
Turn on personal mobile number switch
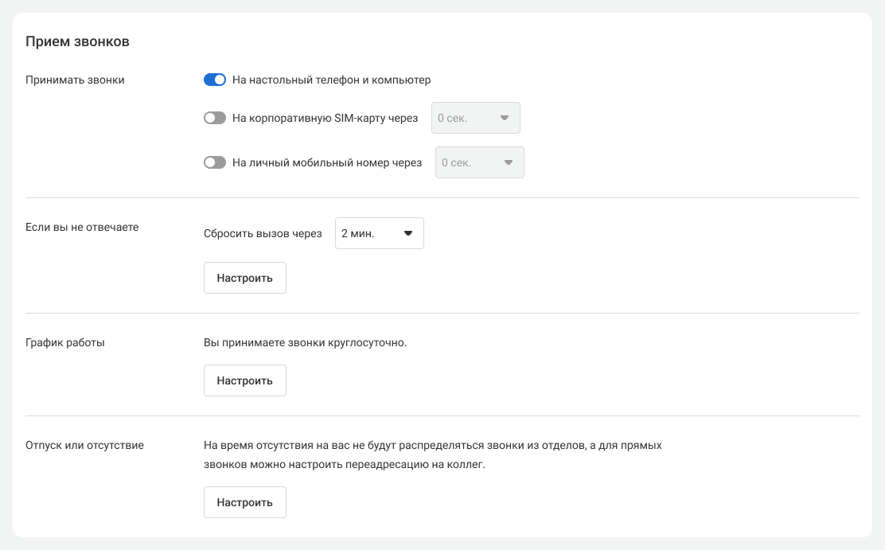pos(215,162)
